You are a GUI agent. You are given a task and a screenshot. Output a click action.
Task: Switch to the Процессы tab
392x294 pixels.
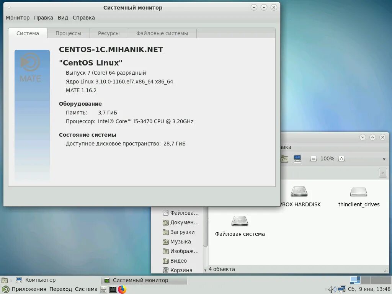(x=68, y=33)
